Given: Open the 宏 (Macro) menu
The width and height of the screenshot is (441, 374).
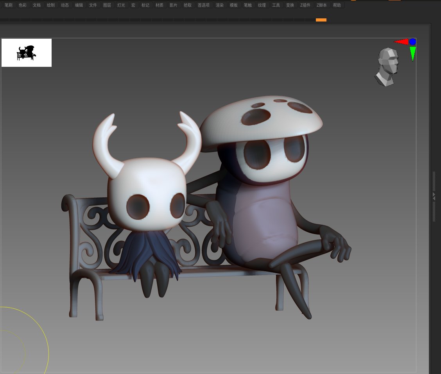Looking at the screenshot, I should pos(133,5).
